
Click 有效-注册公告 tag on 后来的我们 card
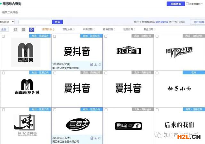(x=194, y=109)
